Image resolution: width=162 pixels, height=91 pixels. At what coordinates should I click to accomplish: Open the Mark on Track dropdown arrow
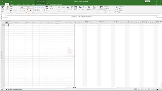pyautogui.click(x=55, y=7)
